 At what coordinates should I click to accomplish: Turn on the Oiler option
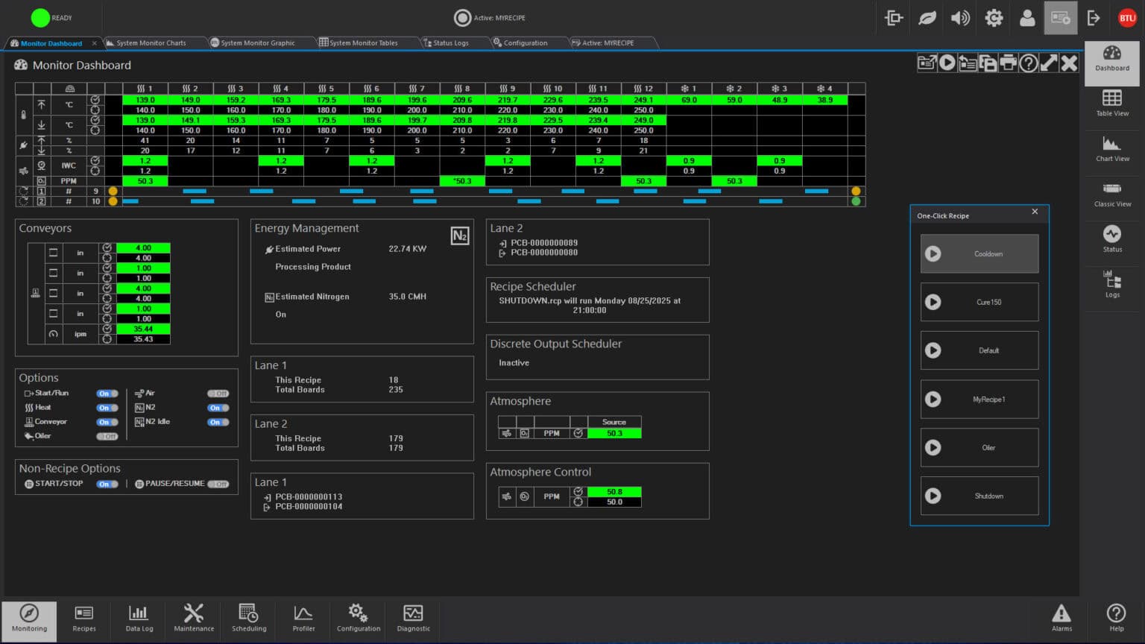pyautogui.click(x=107, y=436)
